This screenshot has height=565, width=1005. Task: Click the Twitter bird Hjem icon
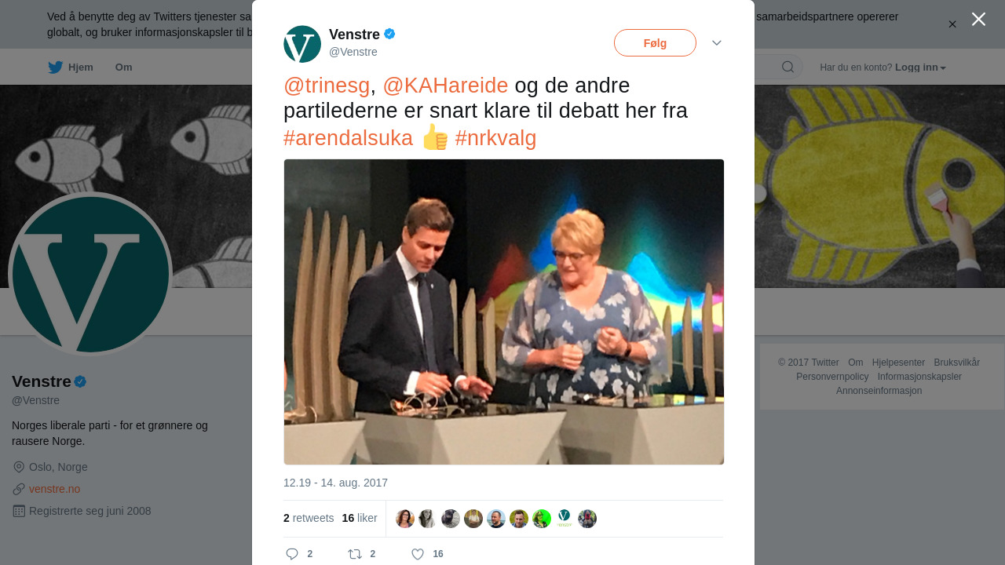click(x=55, y=67)
